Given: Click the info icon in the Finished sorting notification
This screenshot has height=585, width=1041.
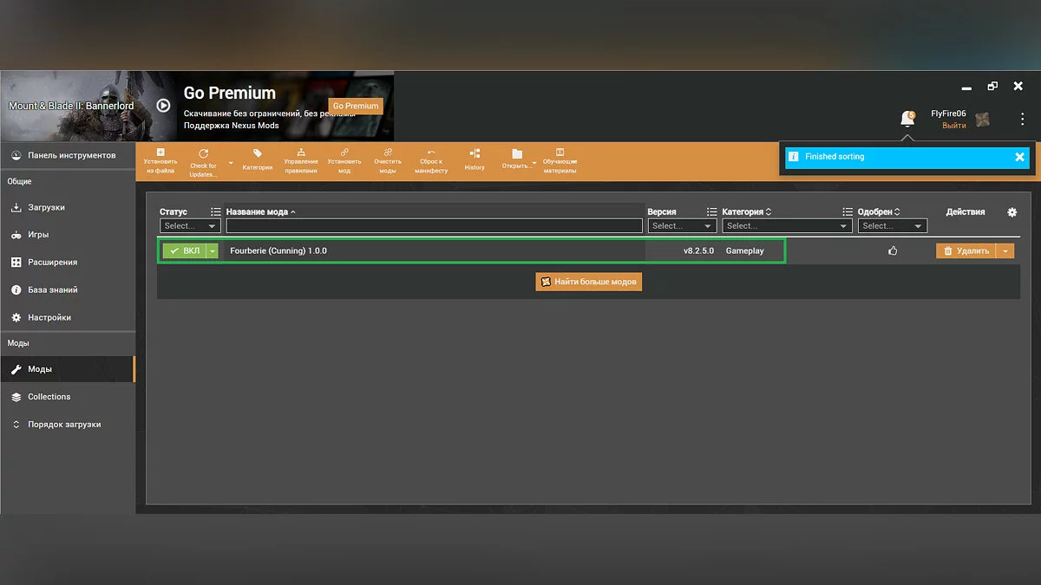Looking at the screenshot, I should 793,157.
